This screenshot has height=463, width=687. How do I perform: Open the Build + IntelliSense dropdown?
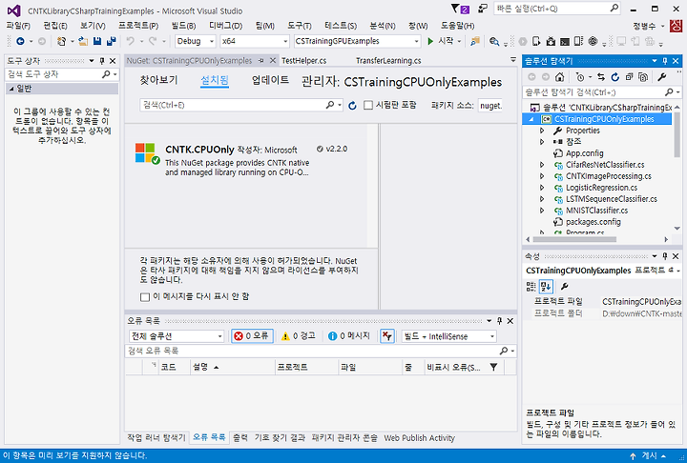pyautogui.click(x=449, y=336)
